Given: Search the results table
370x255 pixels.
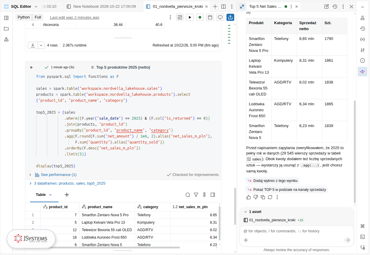Looking at the screenshot, I should pyautogui.click(x=188, y=195).
